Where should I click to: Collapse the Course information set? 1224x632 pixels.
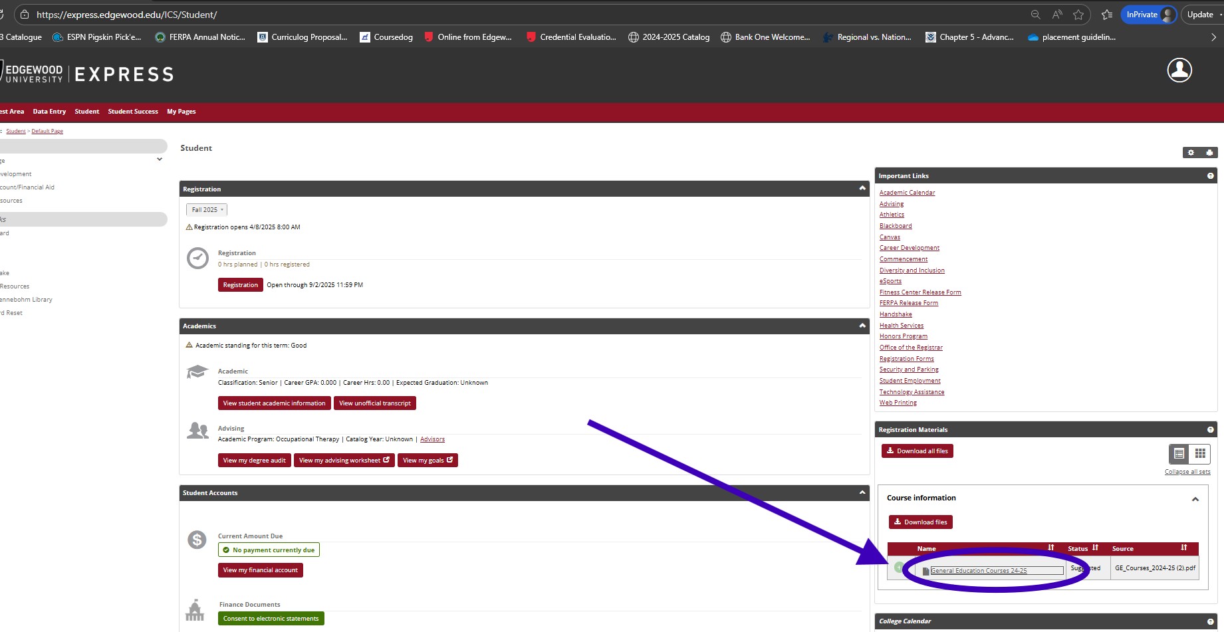(1195, 499)
